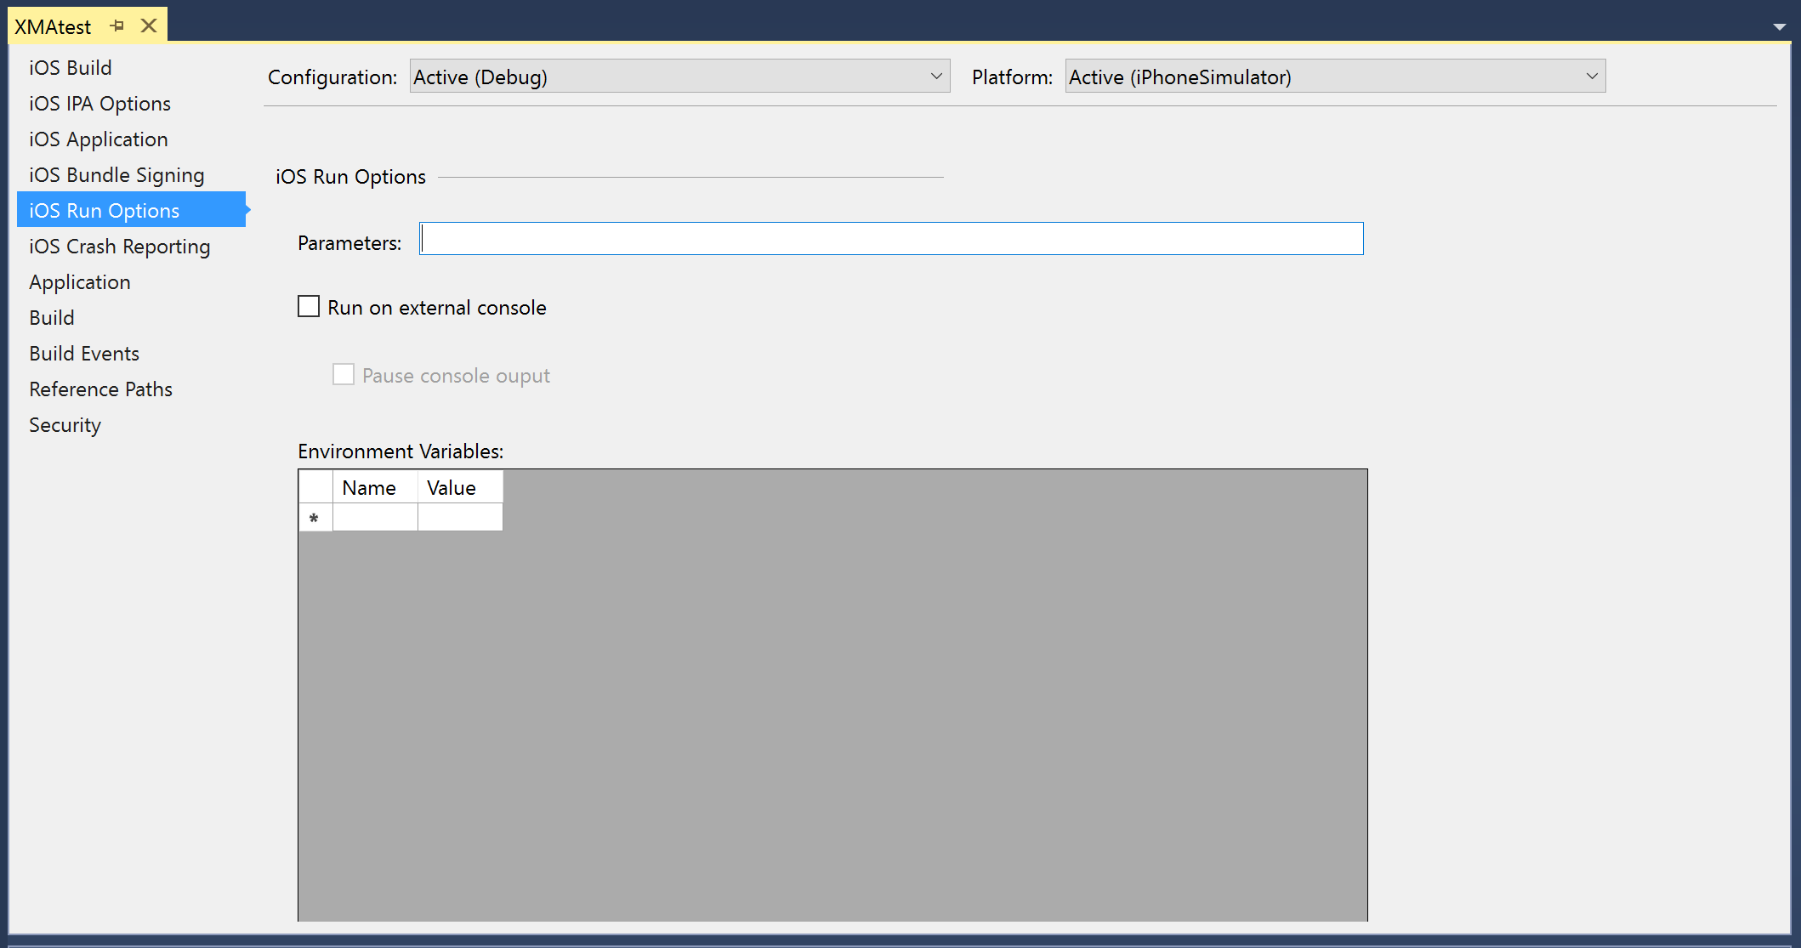Pin the XMAtest tab

[x=117, y=26]
